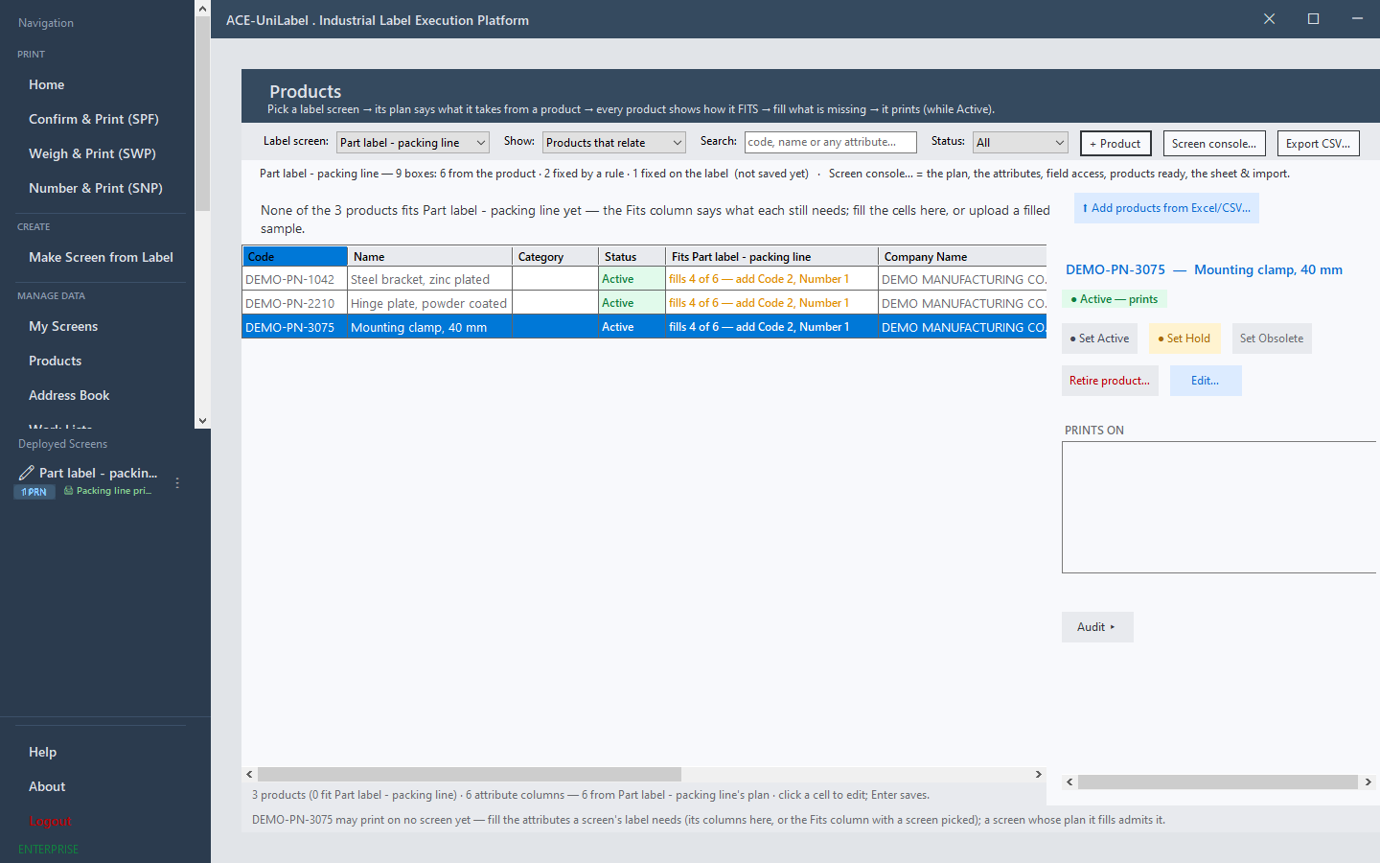The height and width of the screenshot is (863, 1380).
Task: Open the Help page
Action: coord(43,752)
